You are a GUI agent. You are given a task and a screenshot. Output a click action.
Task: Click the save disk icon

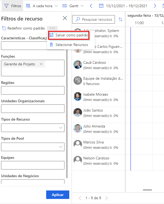point(51,35)
